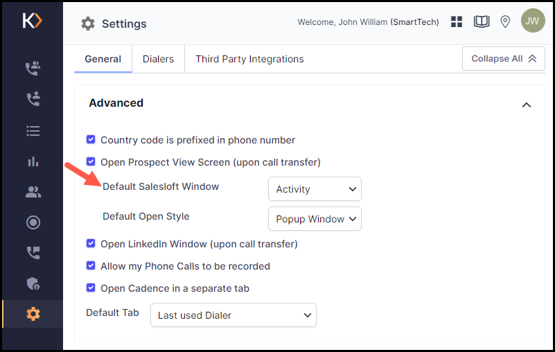Open the Default Salesloft Window Activity dropdown
This screenshot has height=352, width=555.
point(315,189)
